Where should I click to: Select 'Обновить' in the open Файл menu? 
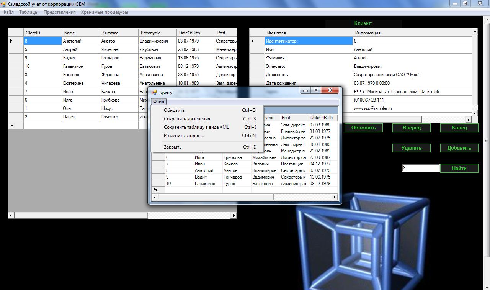[x=174, y=110]
